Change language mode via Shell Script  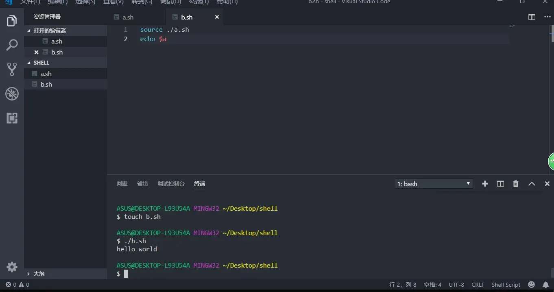[506, 285]
